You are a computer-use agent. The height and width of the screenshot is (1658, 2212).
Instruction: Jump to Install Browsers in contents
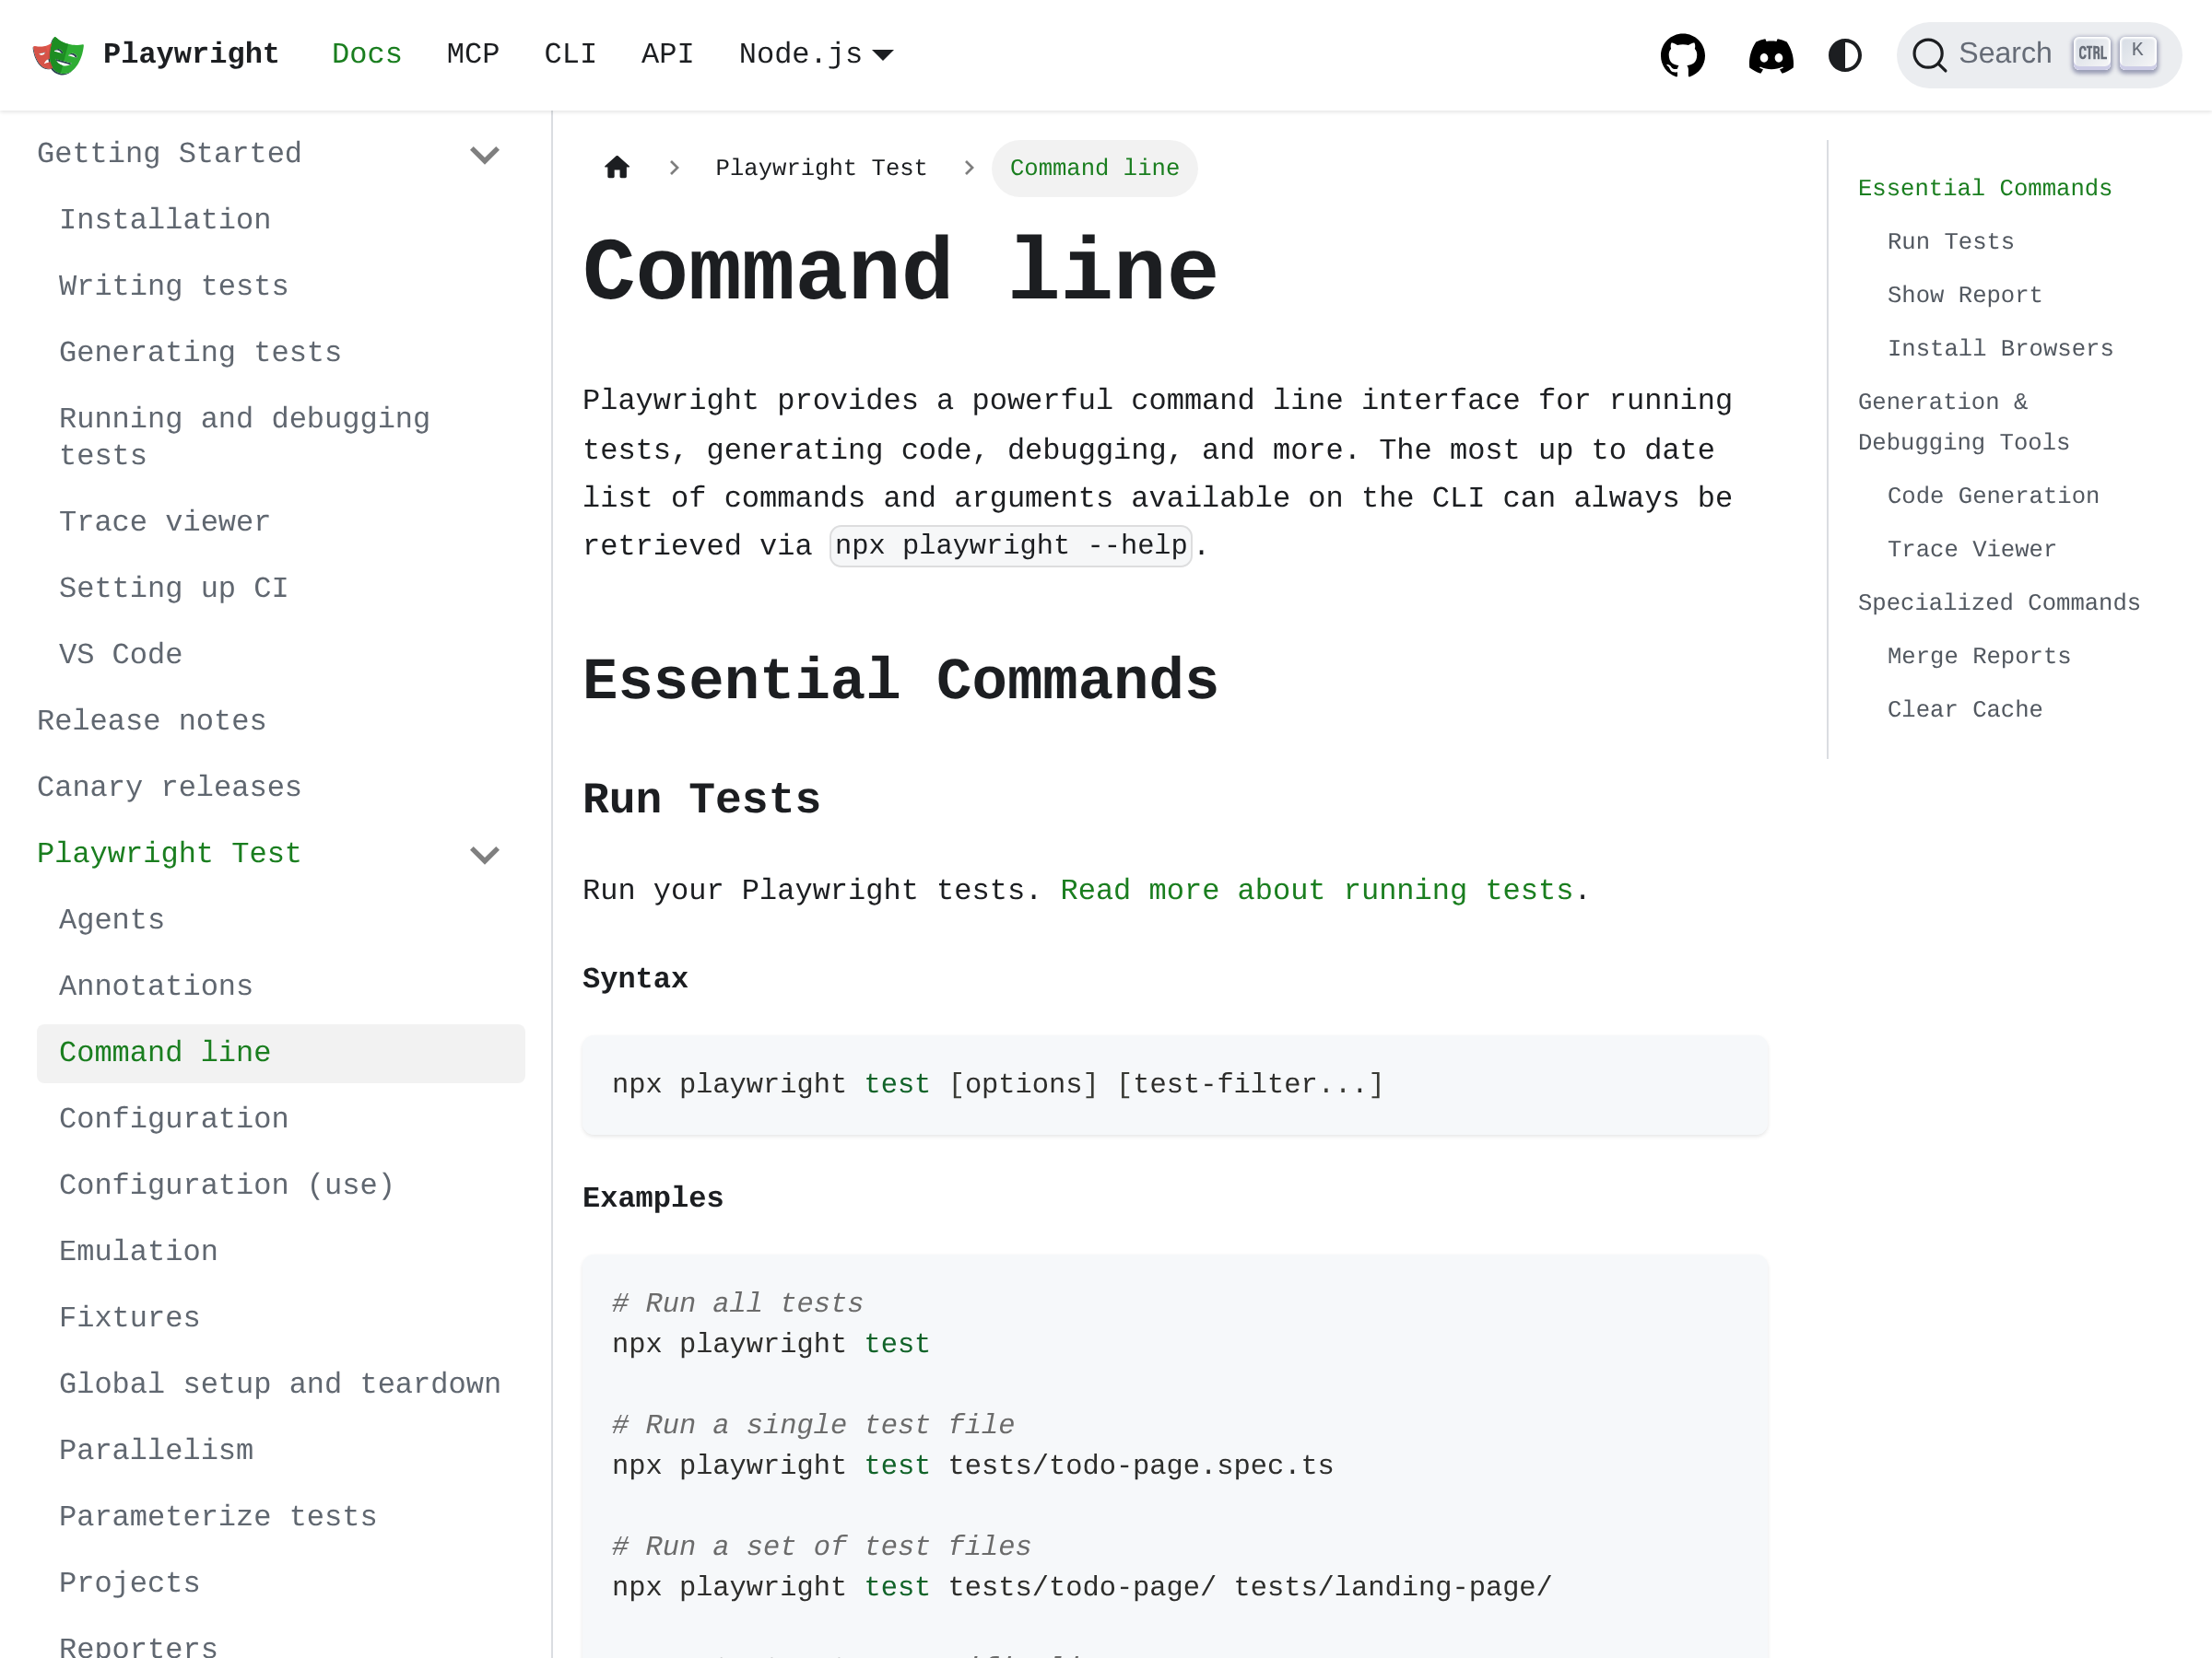pyautogui.click(x=2000, y=349)
